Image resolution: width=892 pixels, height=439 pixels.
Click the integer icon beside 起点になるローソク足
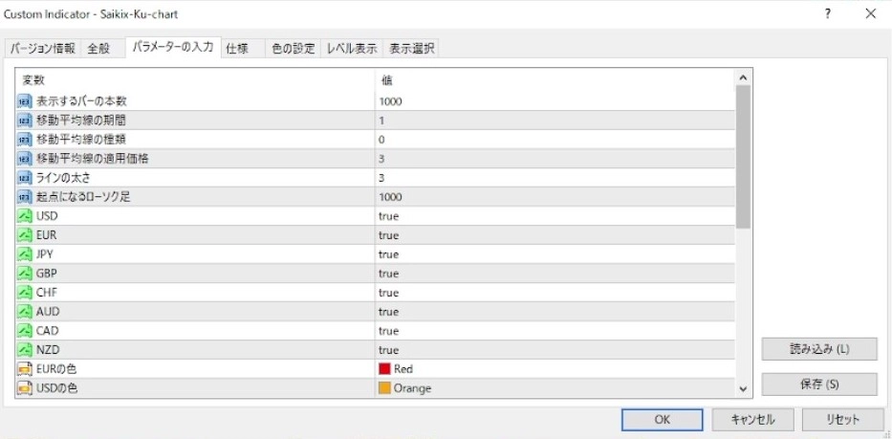click(x=25, y=197)
